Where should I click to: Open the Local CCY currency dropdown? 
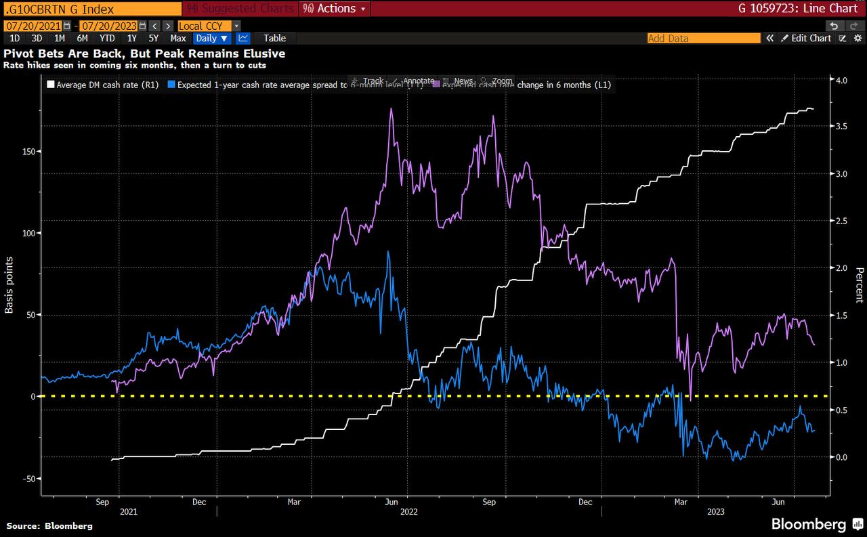[209, 26]
